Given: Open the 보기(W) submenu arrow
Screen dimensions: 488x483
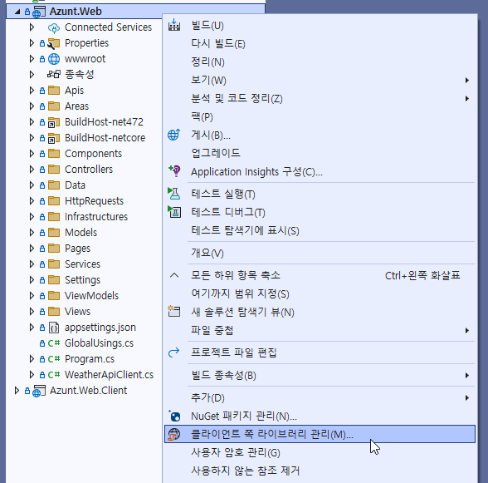Looking at the screenshot, I should [466, 81].
